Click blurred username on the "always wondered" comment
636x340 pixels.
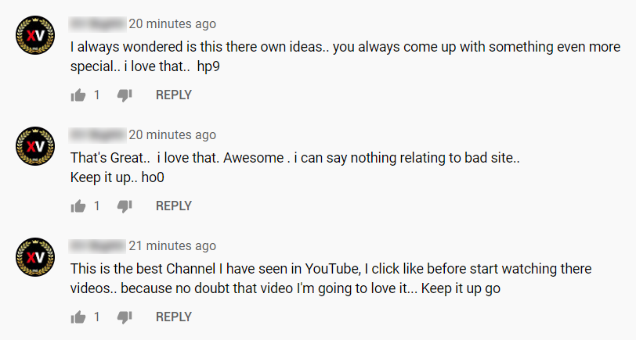tap(96, 24)
